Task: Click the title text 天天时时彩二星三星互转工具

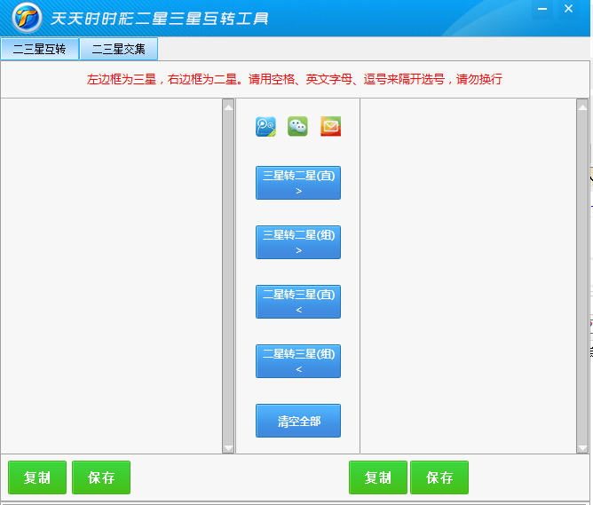Action: click(159, 18)
